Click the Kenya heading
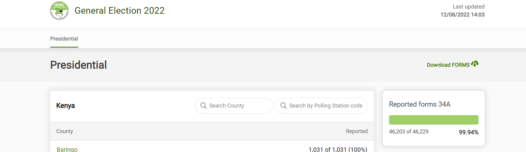The height and width of the screenshot is (152, 526). tap(65, 106)
